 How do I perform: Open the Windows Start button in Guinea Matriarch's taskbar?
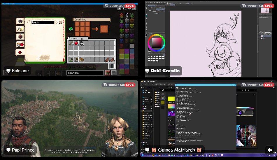coord(143,155)
